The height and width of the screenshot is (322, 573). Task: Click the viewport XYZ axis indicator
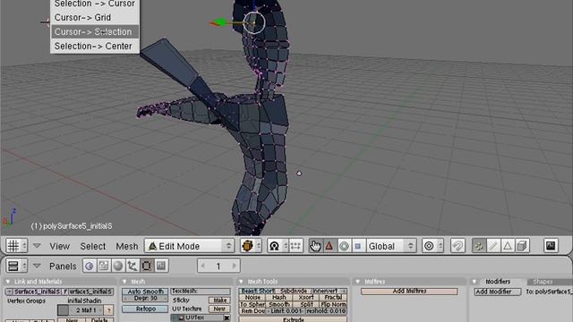(9, 218)
